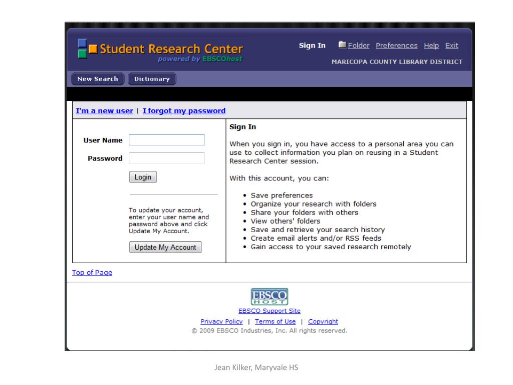Click the EBSCO Host logo in the footer

click(269, 296)
